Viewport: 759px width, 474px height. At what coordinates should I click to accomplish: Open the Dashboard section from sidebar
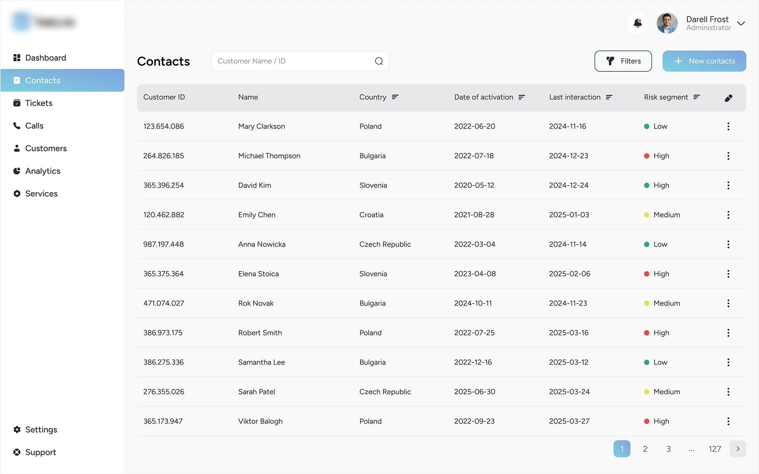coord(46,57)
